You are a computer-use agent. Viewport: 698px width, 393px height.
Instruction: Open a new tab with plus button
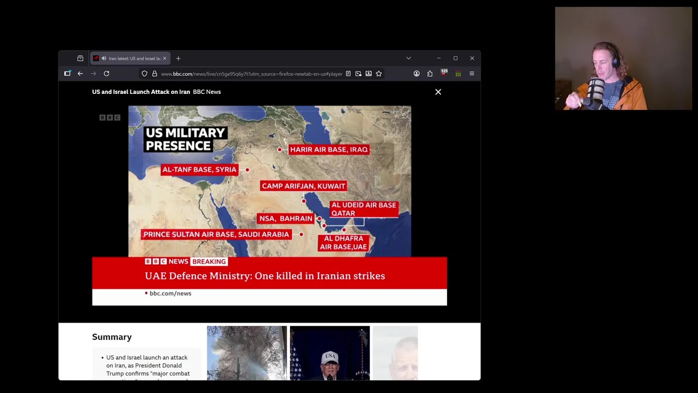point(178,58)
